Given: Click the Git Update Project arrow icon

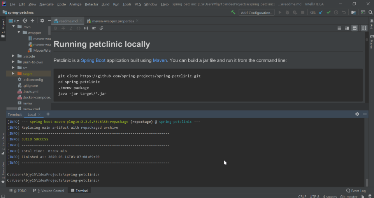Looking at the screenshot, I should (321, 12).
